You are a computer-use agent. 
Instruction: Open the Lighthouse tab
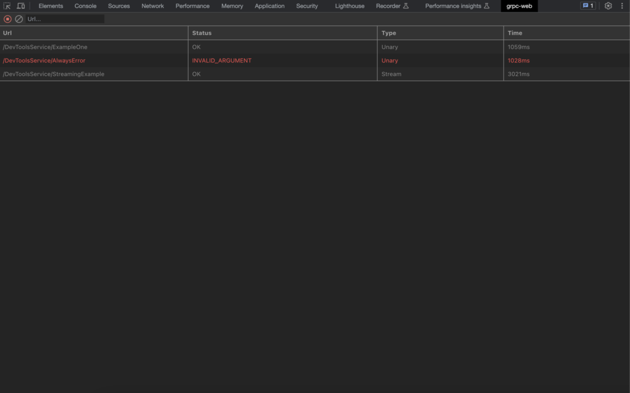[350, 6]
